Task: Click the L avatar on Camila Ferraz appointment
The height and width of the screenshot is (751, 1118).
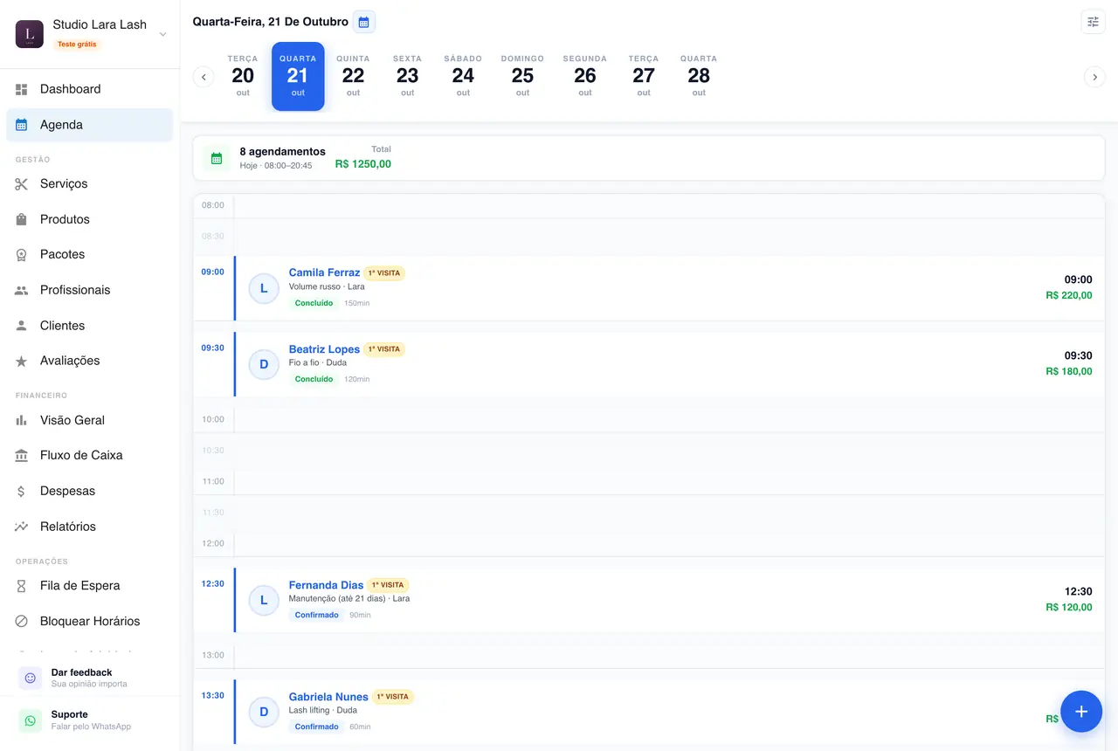Action: 264,288
